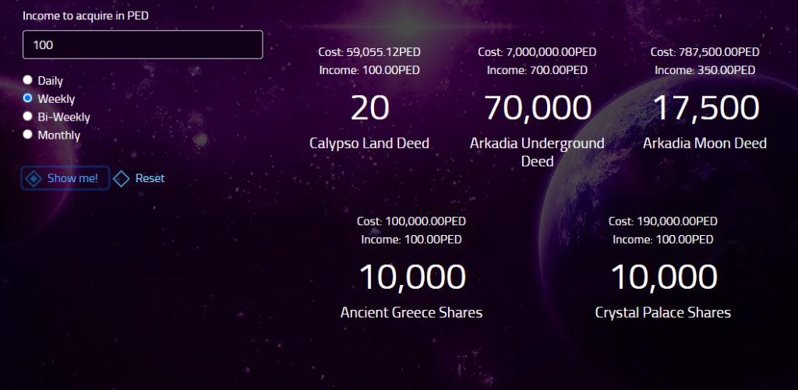
Task: Click the Income: 350.00PED text
Action: click(704, 70)
